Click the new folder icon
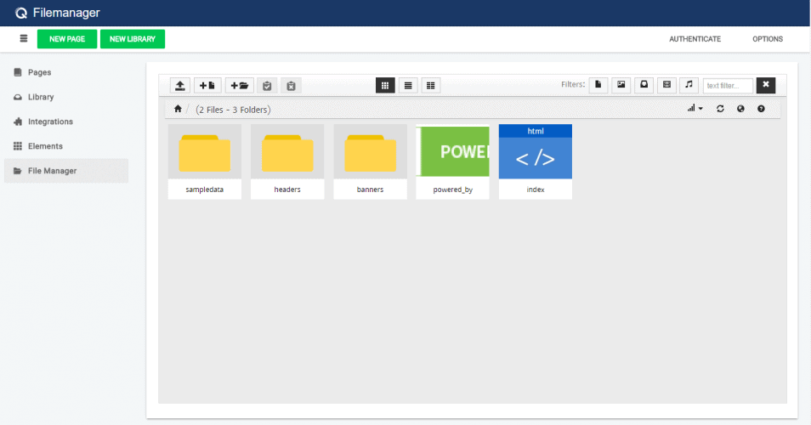Viewport: 811px width, 425px height. 239,85
